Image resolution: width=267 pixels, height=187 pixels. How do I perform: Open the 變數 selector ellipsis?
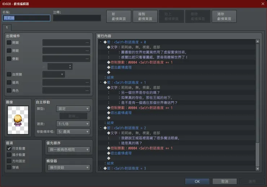pyautogui.click(x=87, y=59)
